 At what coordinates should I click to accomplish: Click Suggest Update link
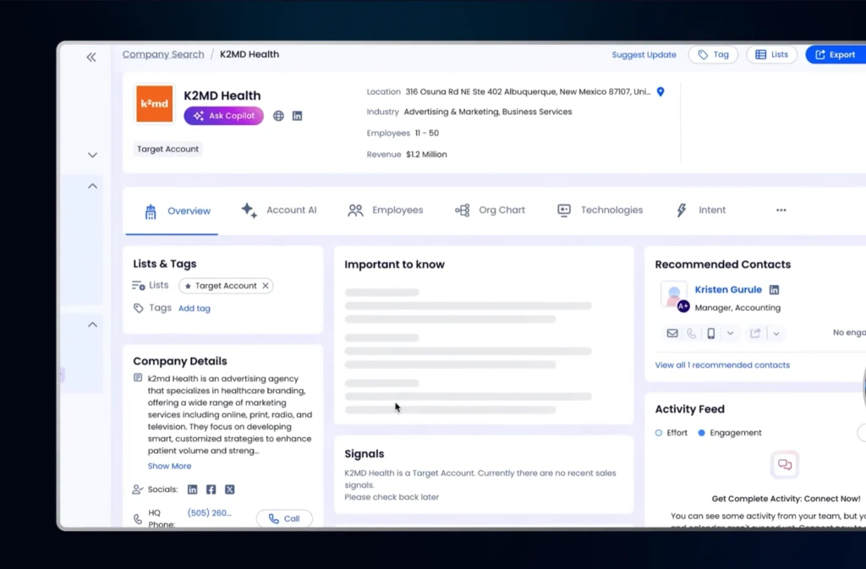click(644, 55)
